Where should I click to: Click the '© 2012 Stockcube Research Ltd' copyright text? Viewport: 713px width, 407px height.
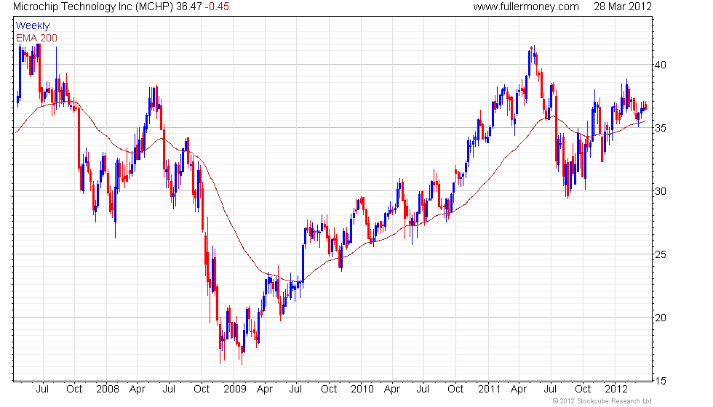click(x=602, y=401)
